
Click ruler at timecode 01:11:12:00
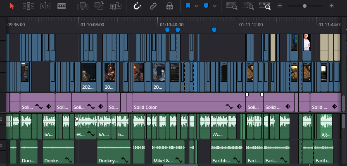point(251,25)
